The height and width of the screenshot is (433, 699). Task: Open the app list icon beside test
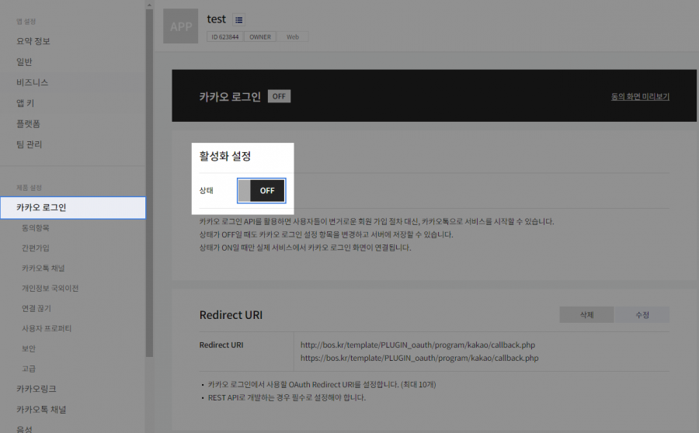pos(238,19)
